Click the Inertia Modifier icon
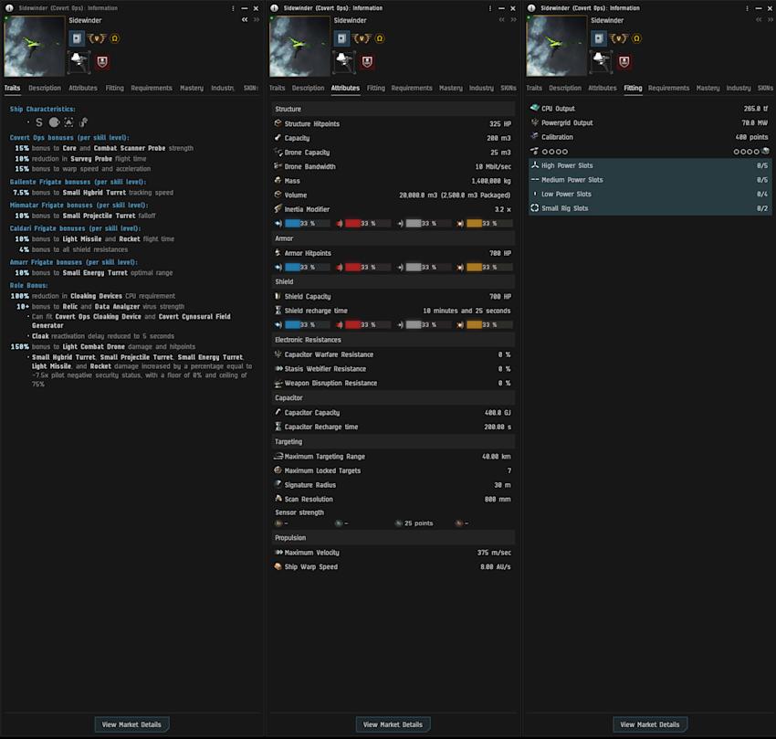The height and width of the screenshot is (739, 776). [x=278, y=209]
